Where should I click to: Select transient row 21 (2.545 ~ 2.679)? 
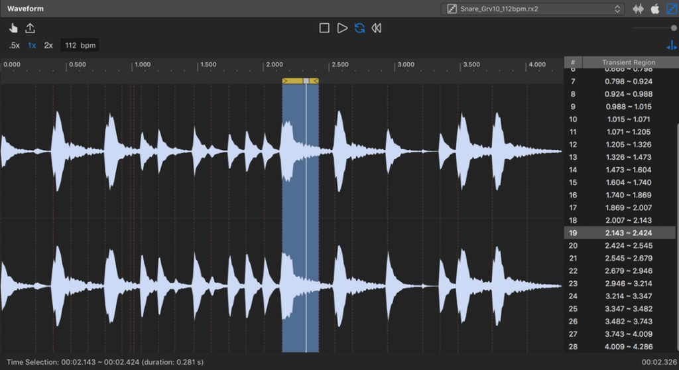coord(620,258)
